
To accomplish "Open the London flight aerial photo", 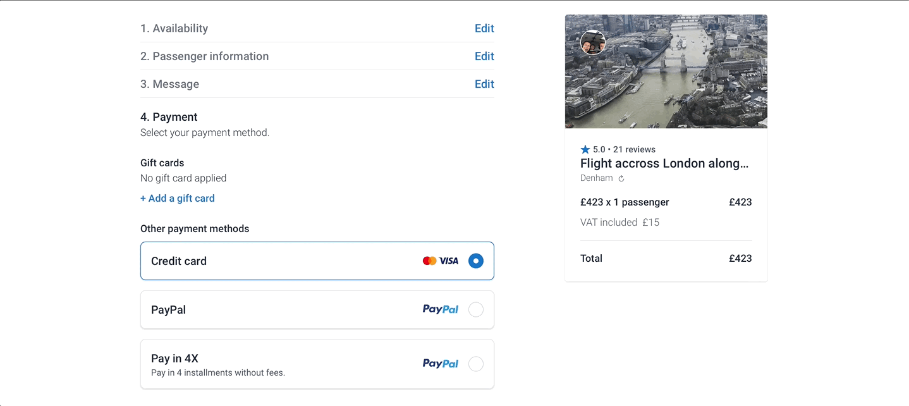I will pyautogui.click(x=666, y=71).
